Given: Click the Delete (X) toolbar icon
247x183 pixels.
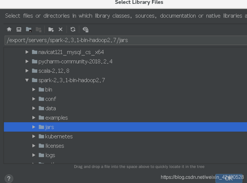Looking at the screenshot, I should (x=61, y=29).
